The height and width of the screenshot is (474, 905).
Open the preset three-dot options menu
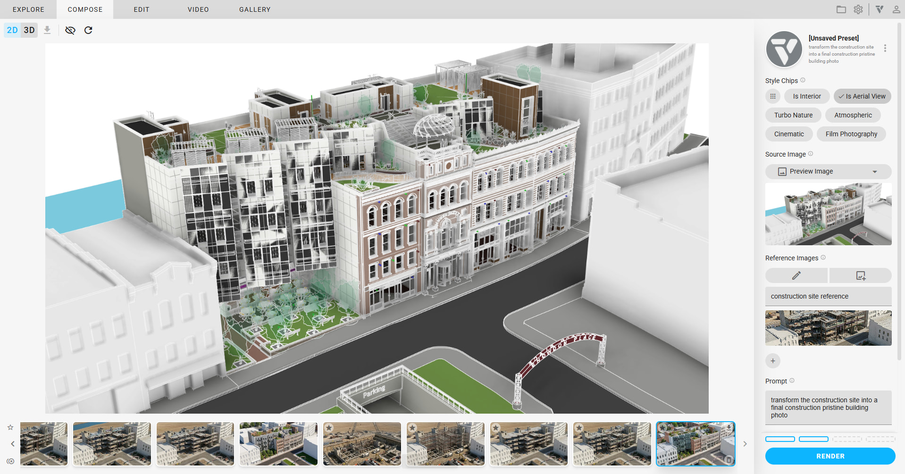pyautogui.click(x=885, y=48)
